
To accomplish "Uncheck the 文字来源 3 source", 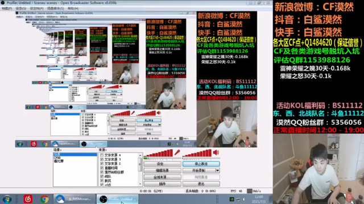I will click(102, 159).
